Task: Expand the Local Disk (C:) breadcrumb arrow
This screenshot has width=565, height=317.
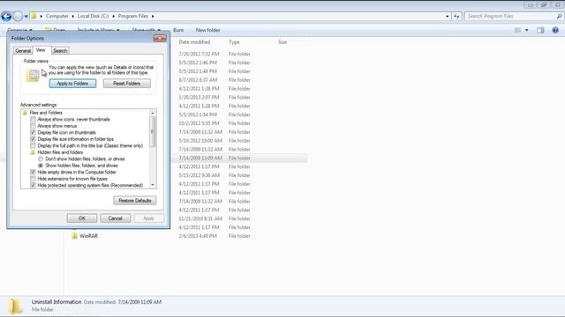Action: pyautogui.click(x=114, y=16)
